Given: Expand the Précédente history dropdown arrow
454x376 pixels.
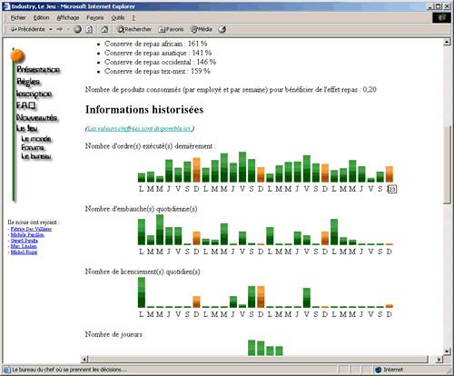Looking at the screenshot, I should pos(51,29).
